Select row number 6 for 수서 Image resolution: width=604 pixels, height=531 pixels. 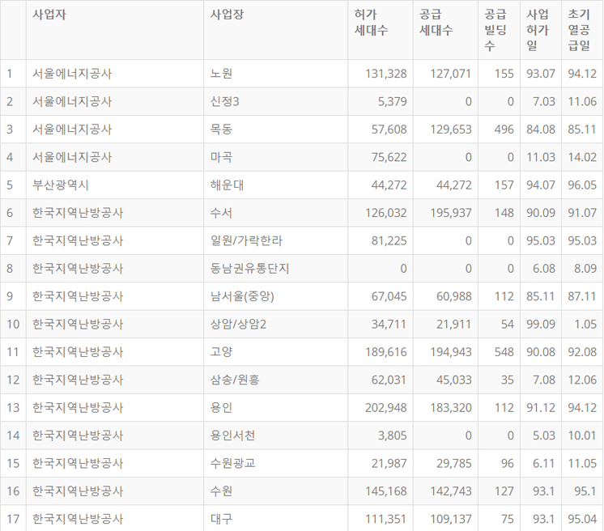point(11,213)
